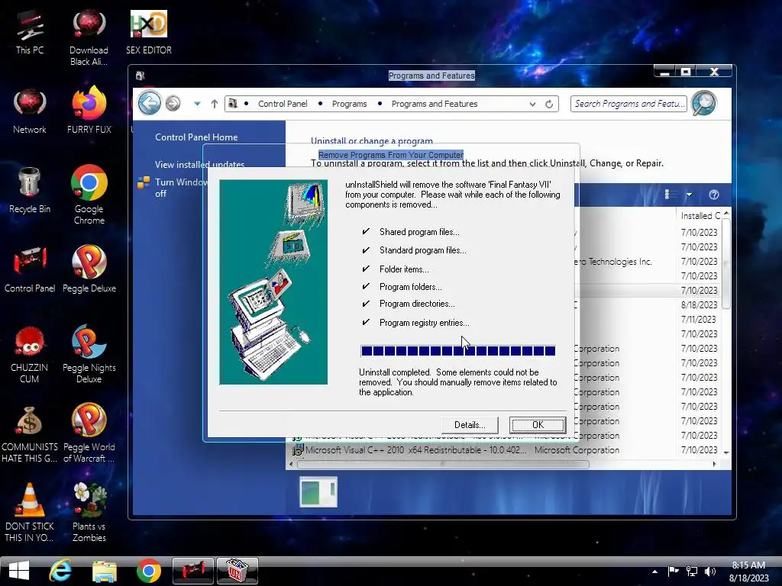Go up one folder level
The image size is (782, 586).
[x=215, y=104]
